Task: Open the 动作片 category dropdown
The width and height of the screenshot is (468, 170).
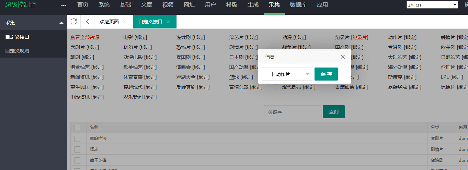Action: pyautogui.click(x=287, y=74)
